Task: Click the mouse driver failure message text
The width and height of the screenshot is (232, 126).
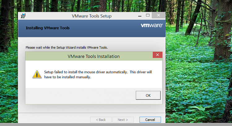Action: [98, 74]
